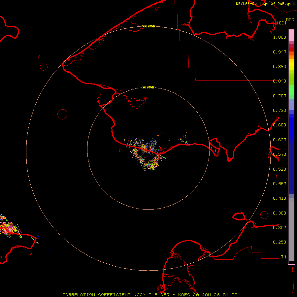The image size is (297, 297).
Task: Click the 50 NMI range ring label
Action: point(148,87)
